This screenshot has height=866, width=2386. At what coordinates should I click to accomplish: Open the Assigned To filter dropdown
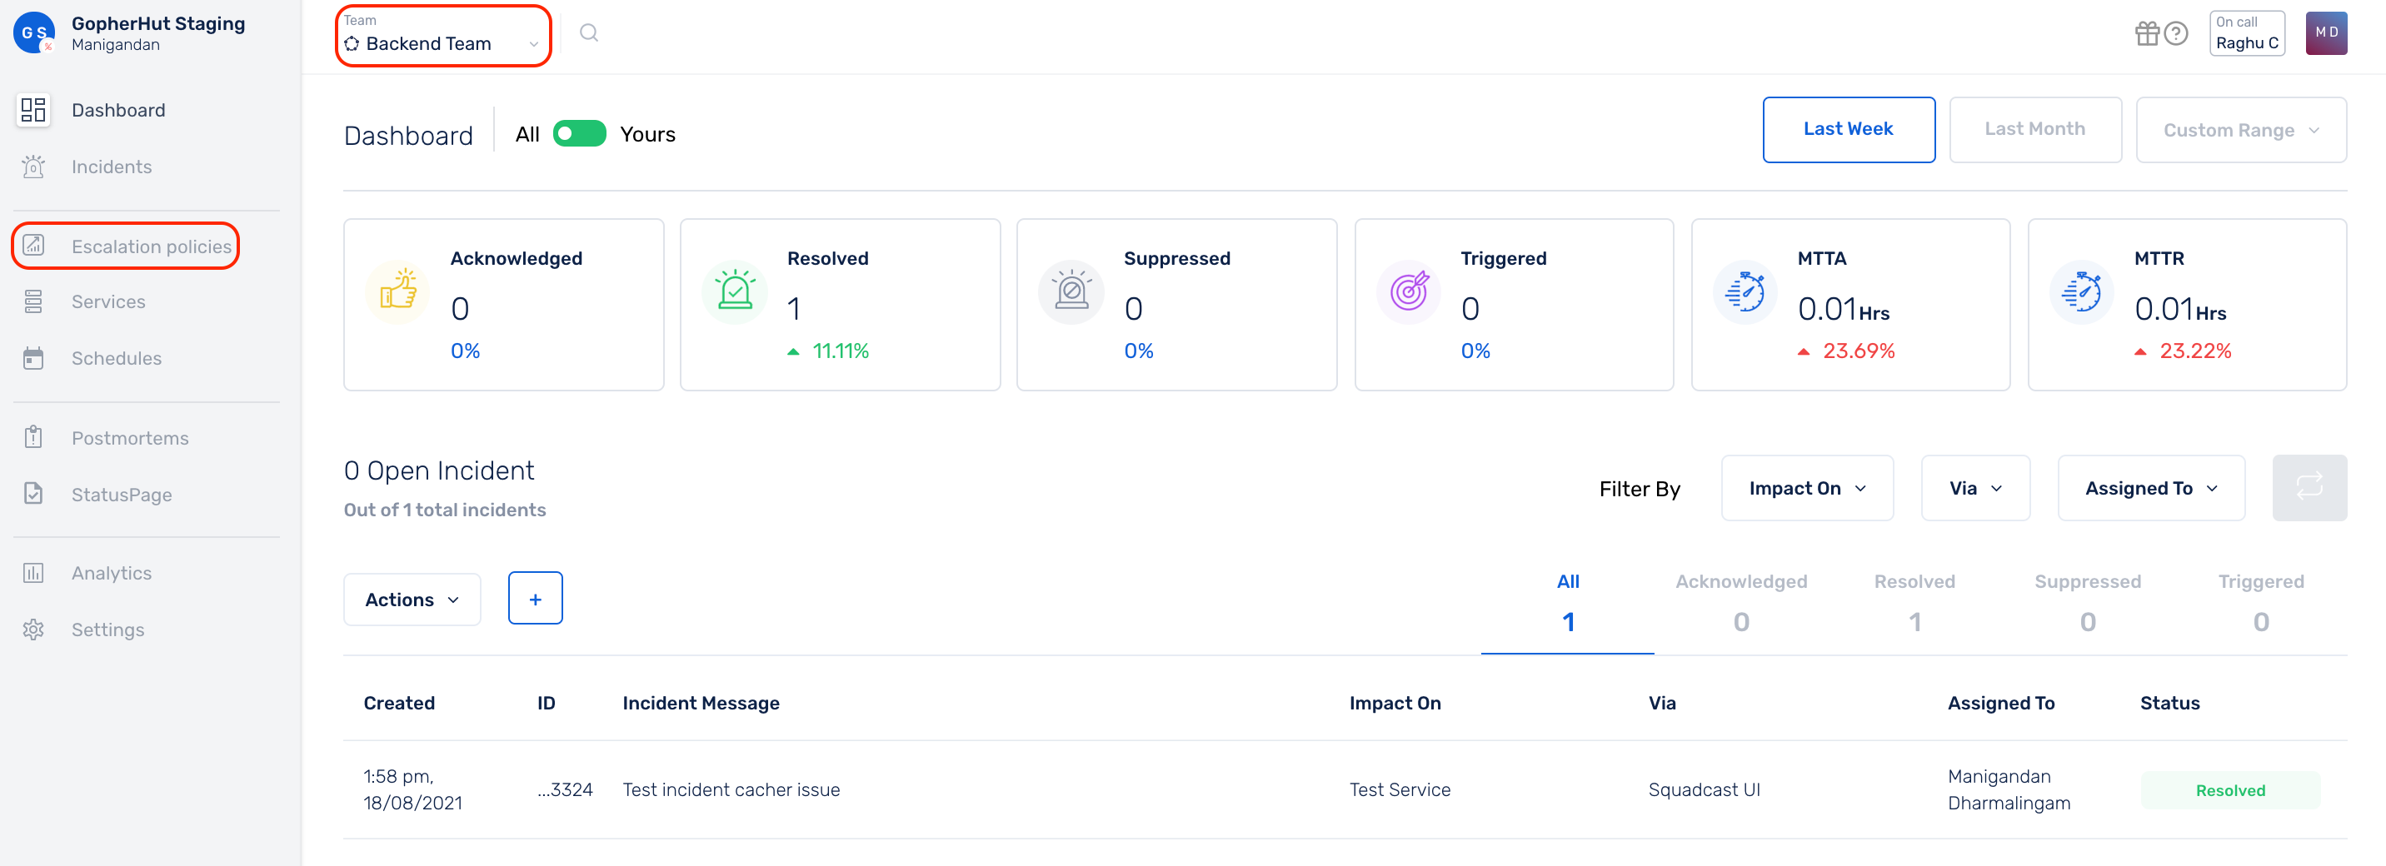2149,488
